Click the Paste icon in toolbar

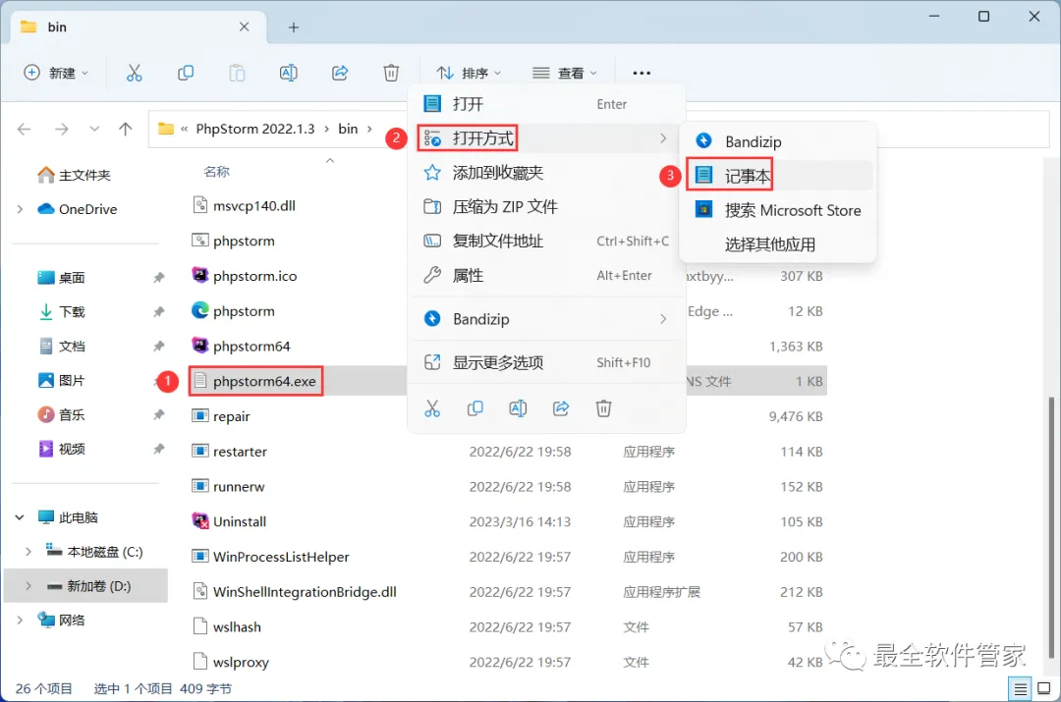[237, 73]
